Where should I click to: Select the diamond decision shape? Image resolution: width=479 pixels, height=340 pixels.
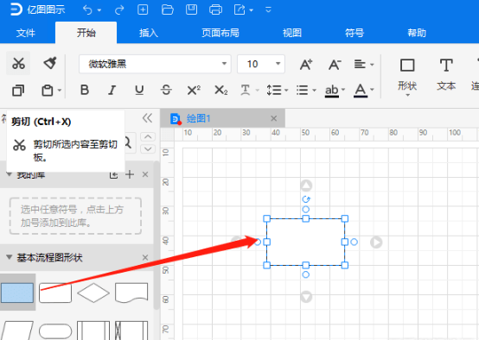[x=93, y=293]
